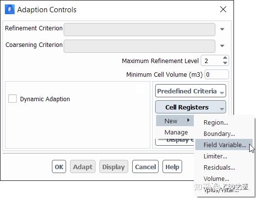
Task: Click the Fluent app icon in title bar
Action: (x=10, y=9)
